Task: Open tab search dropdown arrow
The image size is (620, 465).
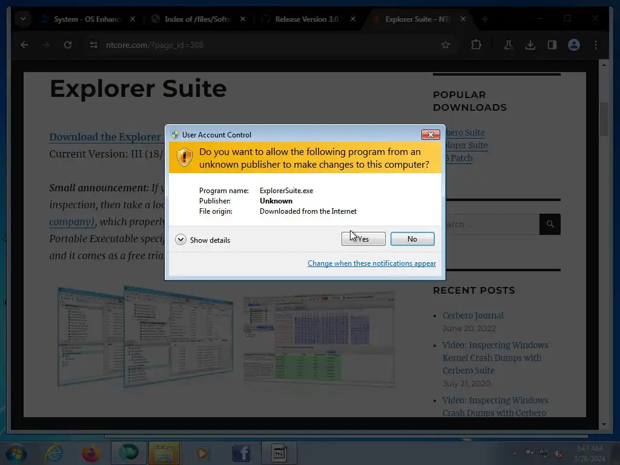Action: 23,19
